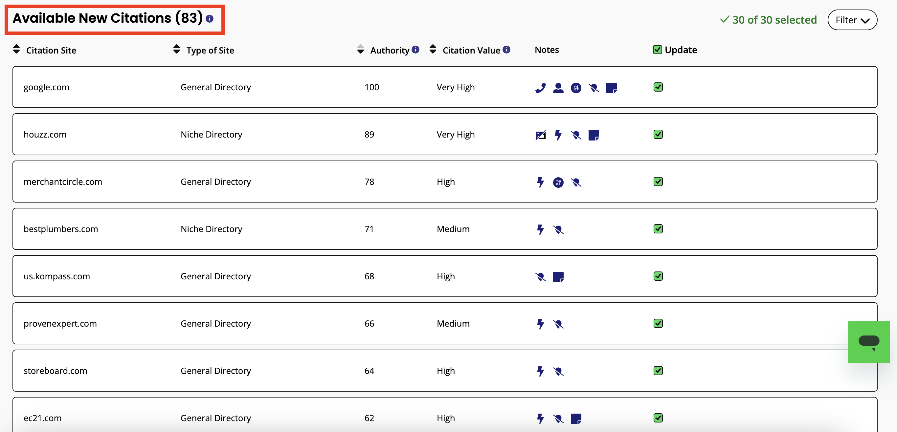Click authority value 100 in google.com row
This screenshot has height=432, width=897.
pyautogui.click(x=371, y=87)
